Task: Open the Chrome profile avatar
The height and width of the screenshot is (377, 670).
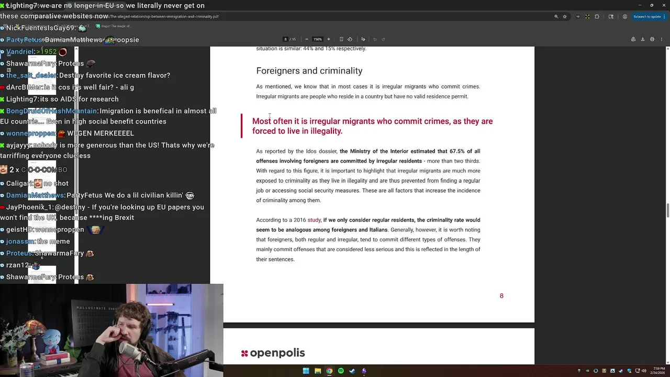Action: coord(625,17)
